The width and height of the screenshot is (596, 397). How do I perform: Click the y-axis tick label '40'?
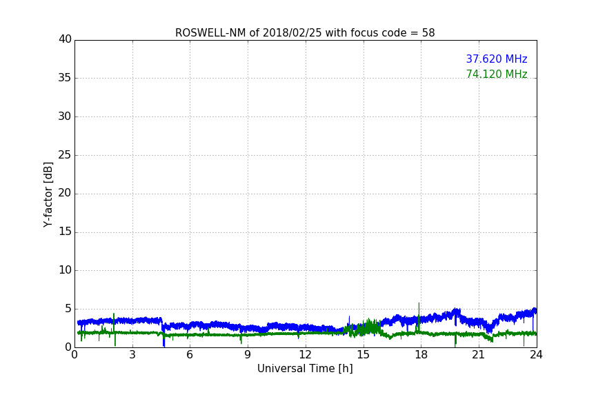click(65, 39)
